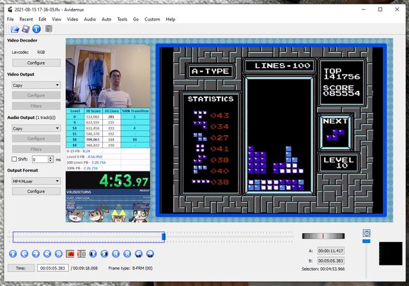Image resolution: width=409 pixels, height=286 pixels.
Task: Search for the next black frame
Action: [x=104, y=253]
